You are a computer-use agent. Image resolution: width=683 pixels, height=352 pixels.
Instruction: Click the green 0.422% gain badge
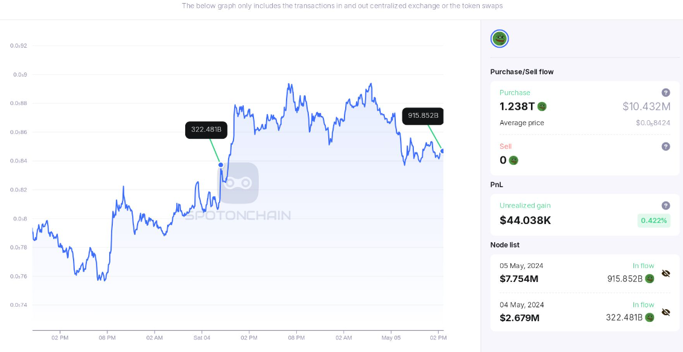coord(653,220)
